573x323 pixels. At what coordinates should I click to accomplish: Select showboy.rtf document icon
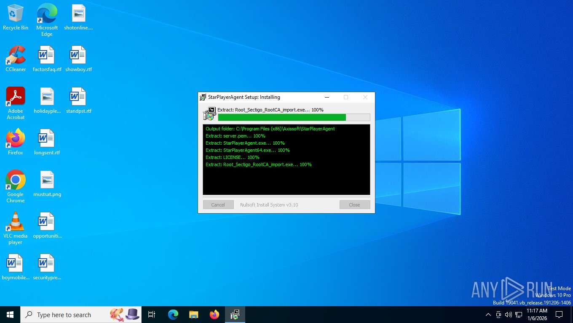pyautogui.click(x=78, y=59)
